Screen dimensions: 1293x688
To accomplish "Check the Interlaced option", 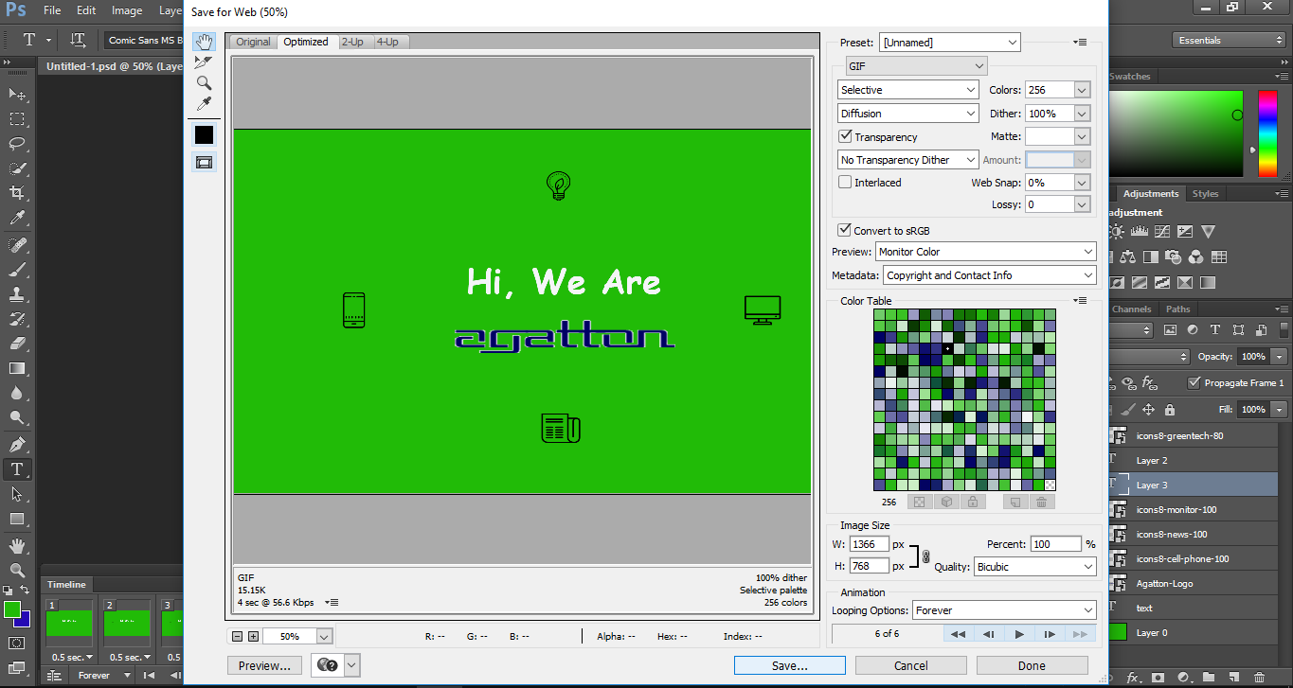I will pos(846,182).
